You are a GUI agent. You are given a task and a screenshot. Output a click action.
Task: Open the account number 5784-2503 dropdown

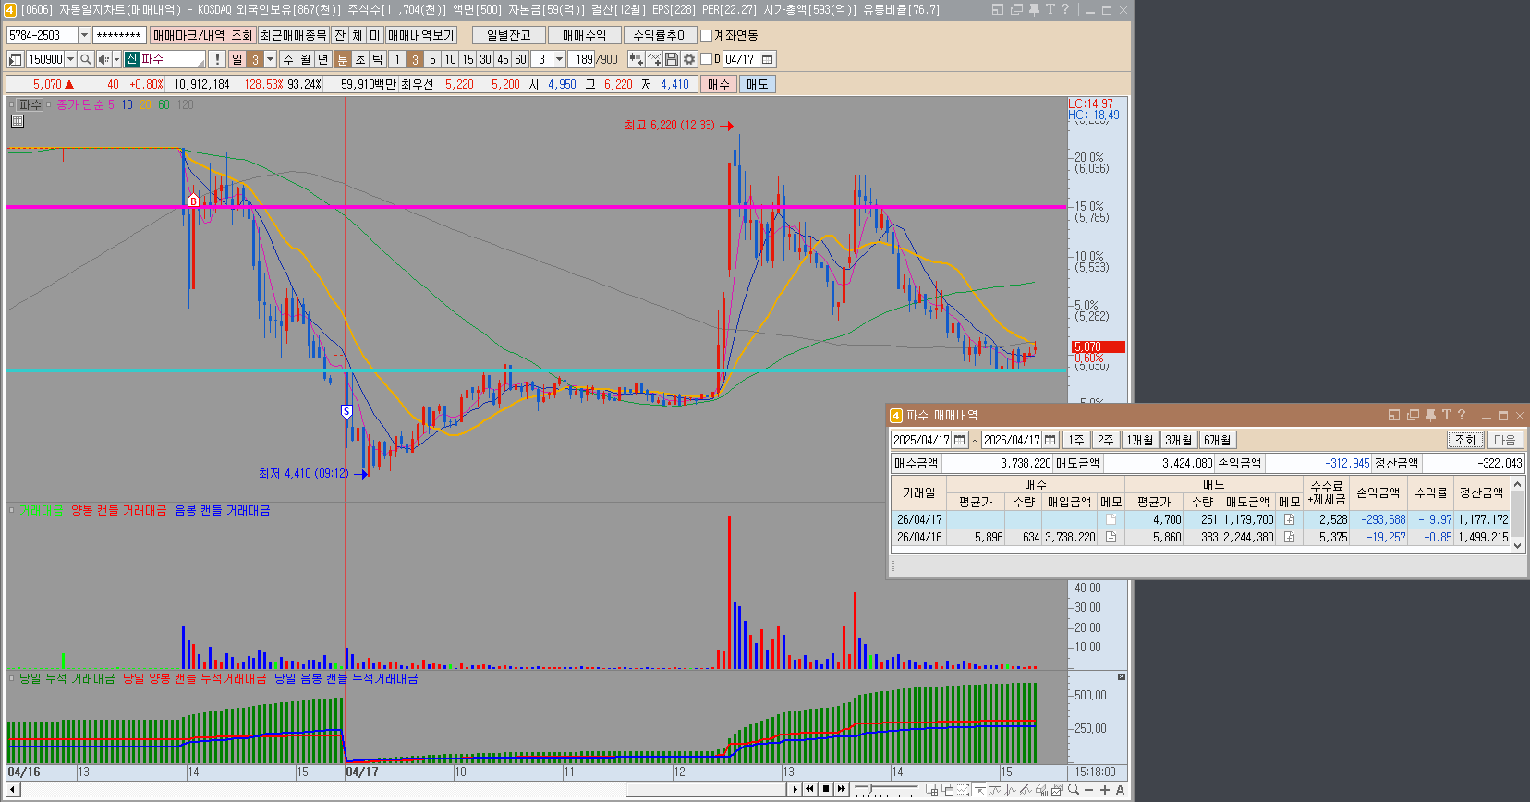[x=84, y=35]
